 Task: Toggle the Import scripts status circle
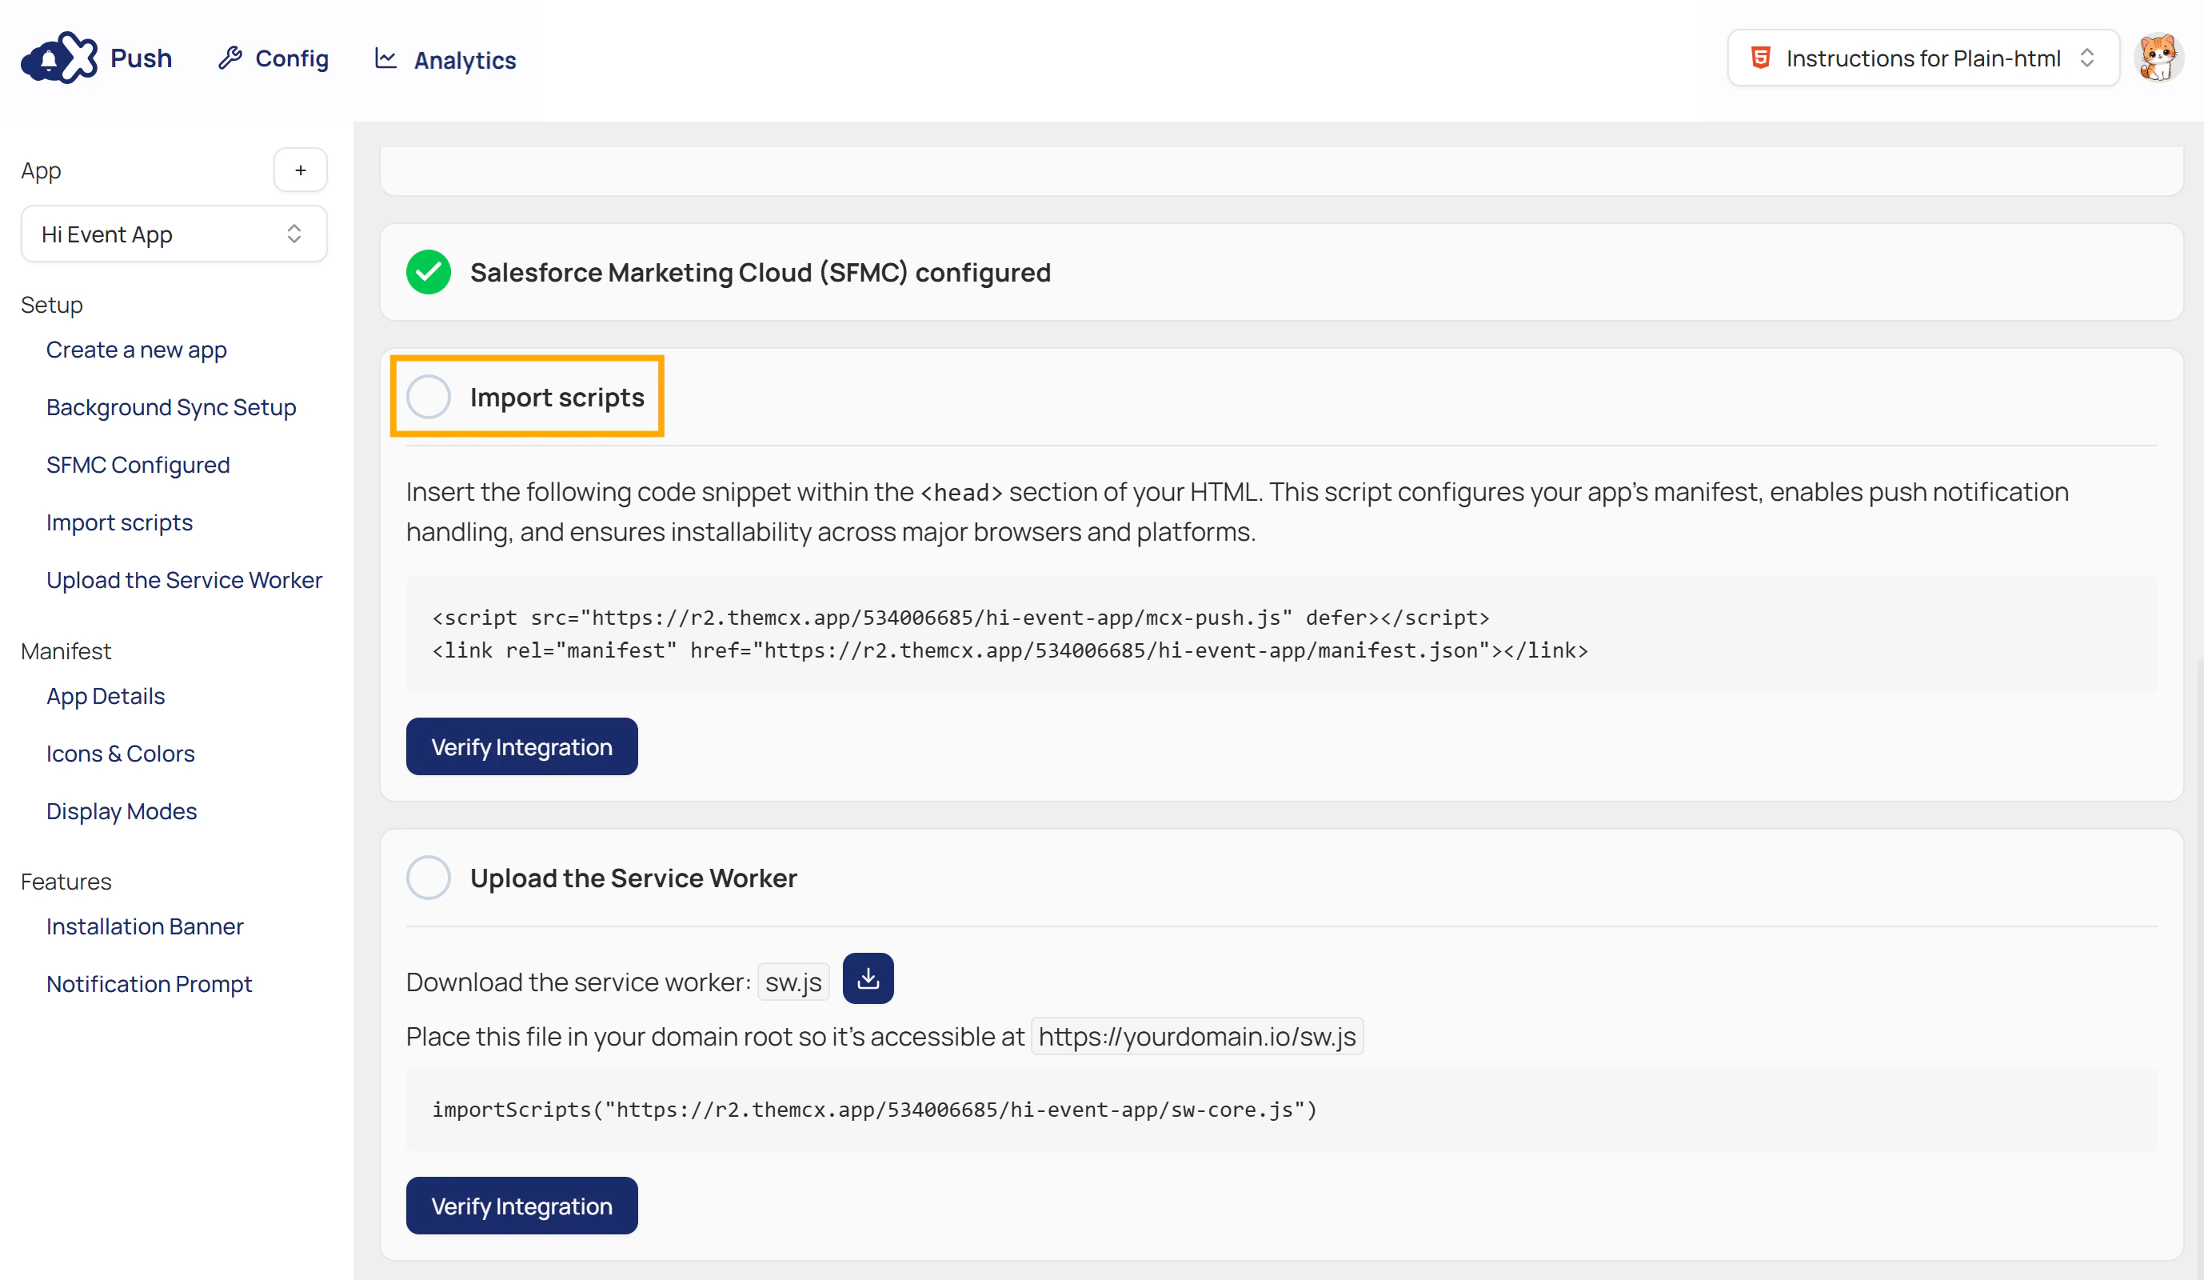pos(429,398)
